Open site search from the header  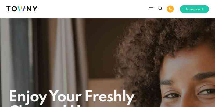point(160,9)
